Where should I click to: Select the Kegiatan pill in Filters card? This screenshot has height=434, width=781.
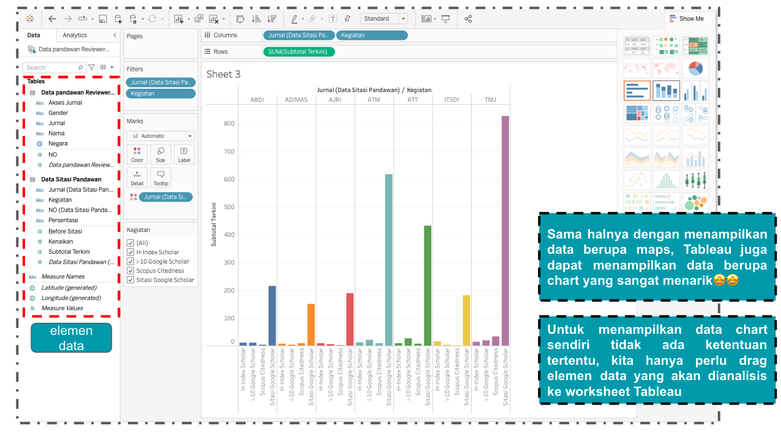[x=161, y=94]
